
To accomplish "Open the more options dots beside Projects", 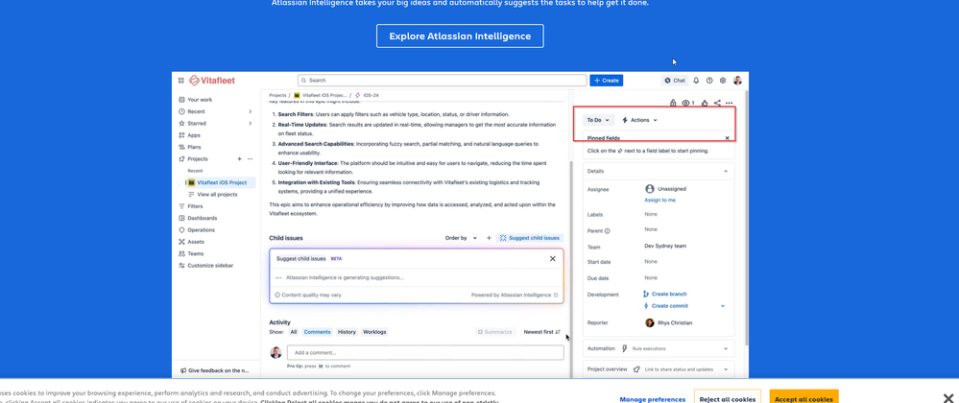I will coord(250,159).
